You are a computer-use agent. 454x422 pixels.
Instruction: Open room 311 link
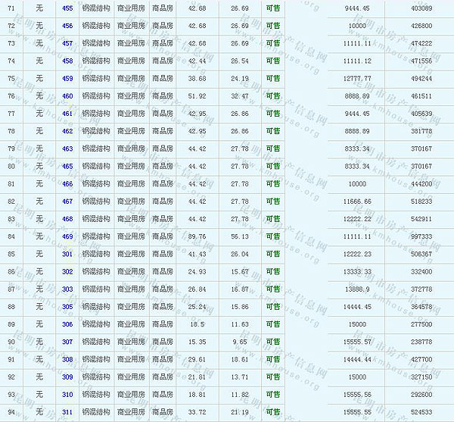tap(68, 412)
